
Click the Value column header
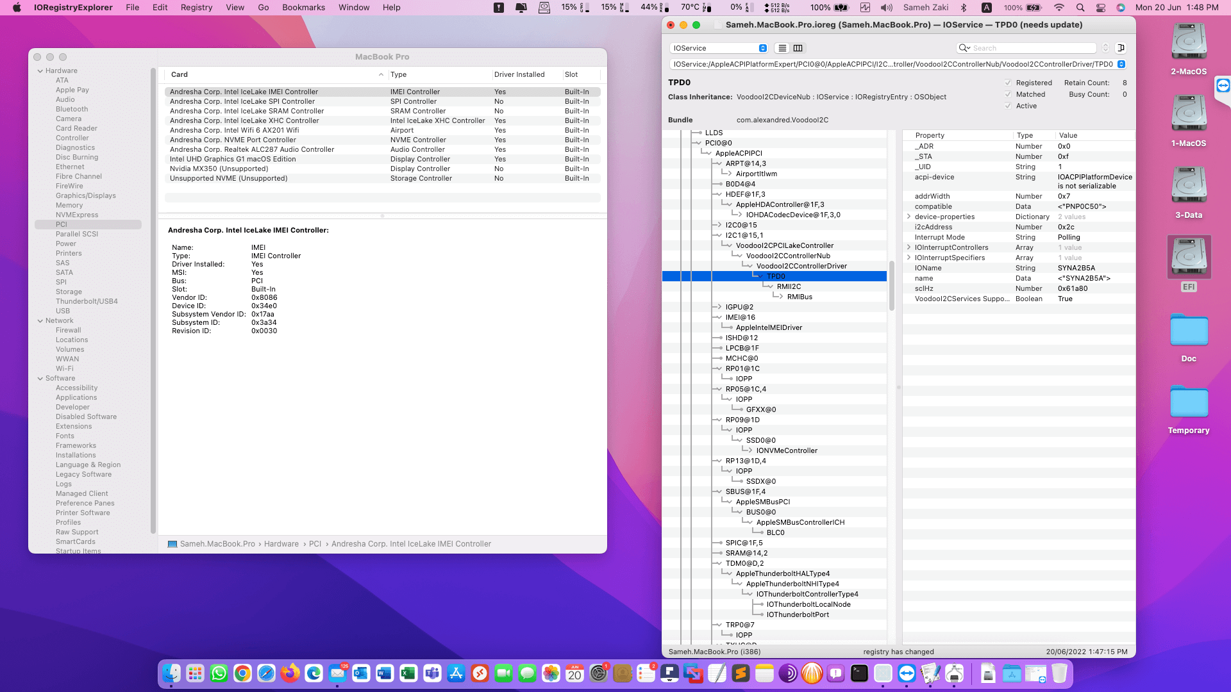coord(1095,135)
